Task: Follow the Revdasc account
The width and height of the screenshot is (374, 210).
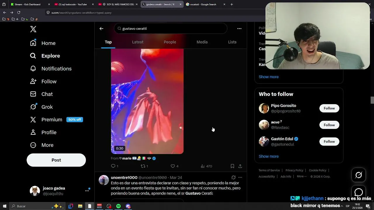Action: pos(329,125)
